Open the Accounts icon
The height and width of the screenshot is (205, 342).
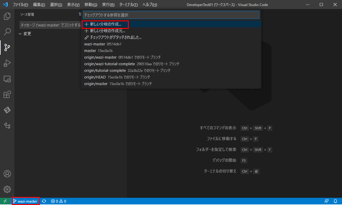(x=7, y=174)
